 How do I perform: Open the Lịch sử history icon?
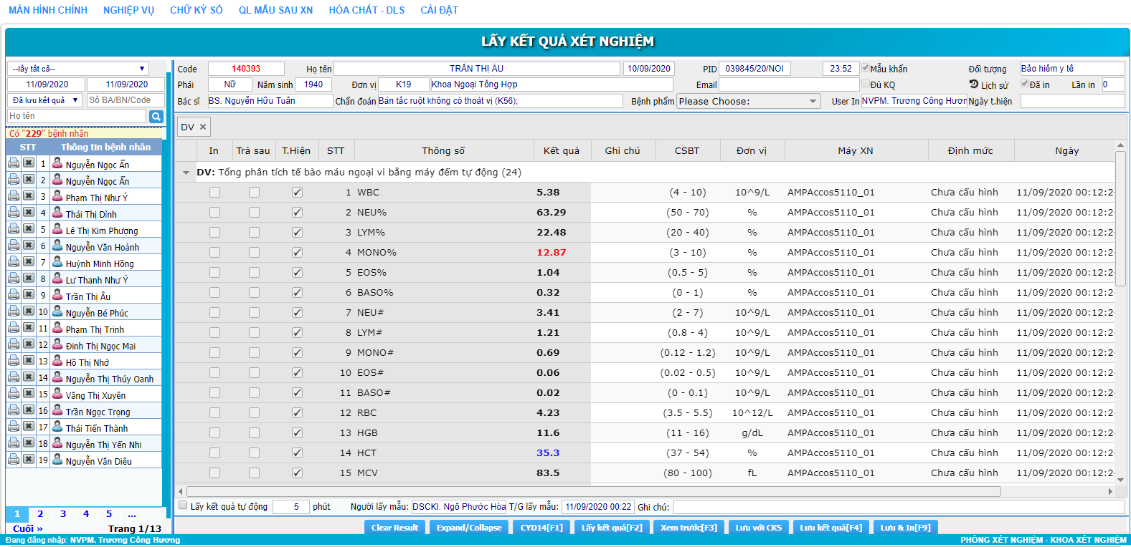974,84
